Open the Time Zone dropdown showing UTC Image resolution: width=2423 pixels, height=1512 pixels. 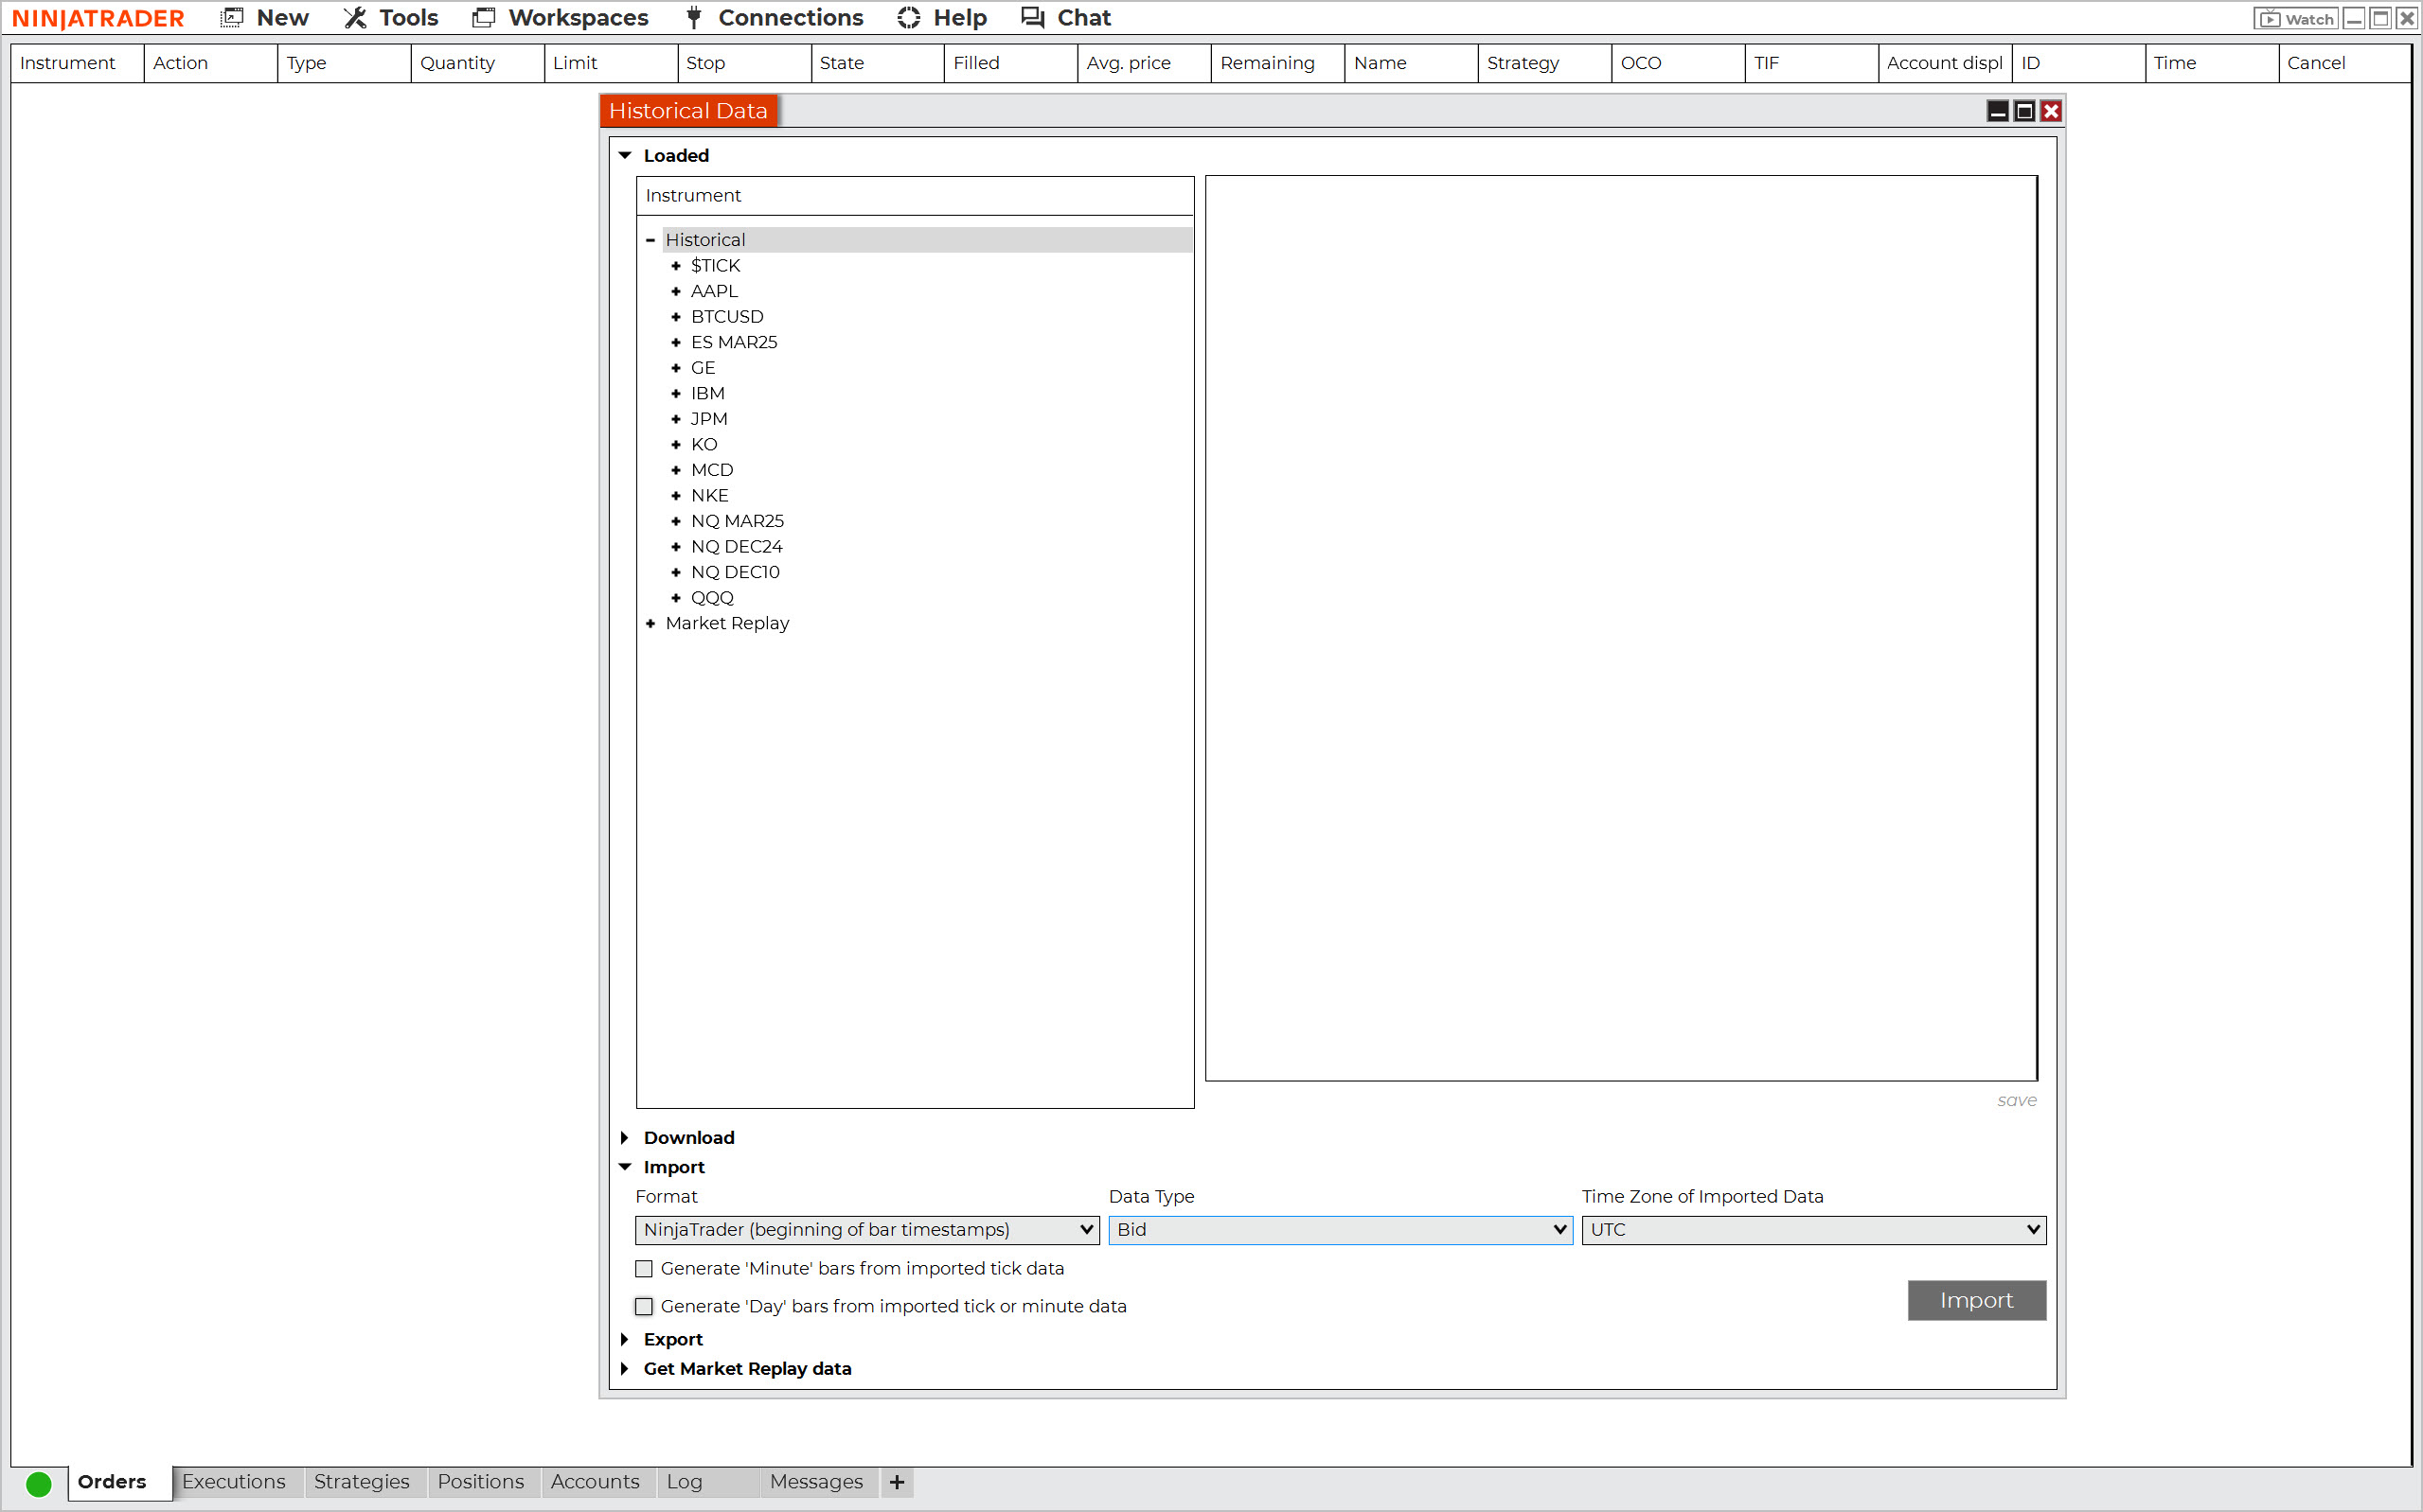pyautogui.click(x=1812, y=1230)
